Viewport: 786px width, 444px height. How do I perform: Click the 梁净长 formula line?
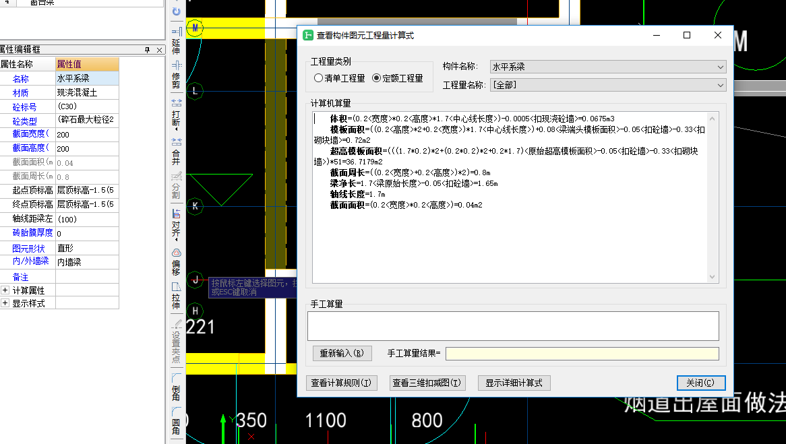(x=413, y=183)
